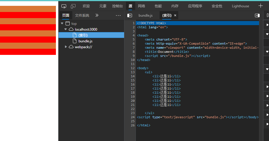Viewport: 269px width, 141px height.
Task: Open the 安全性 tab
Action: (x=217, y=6)
